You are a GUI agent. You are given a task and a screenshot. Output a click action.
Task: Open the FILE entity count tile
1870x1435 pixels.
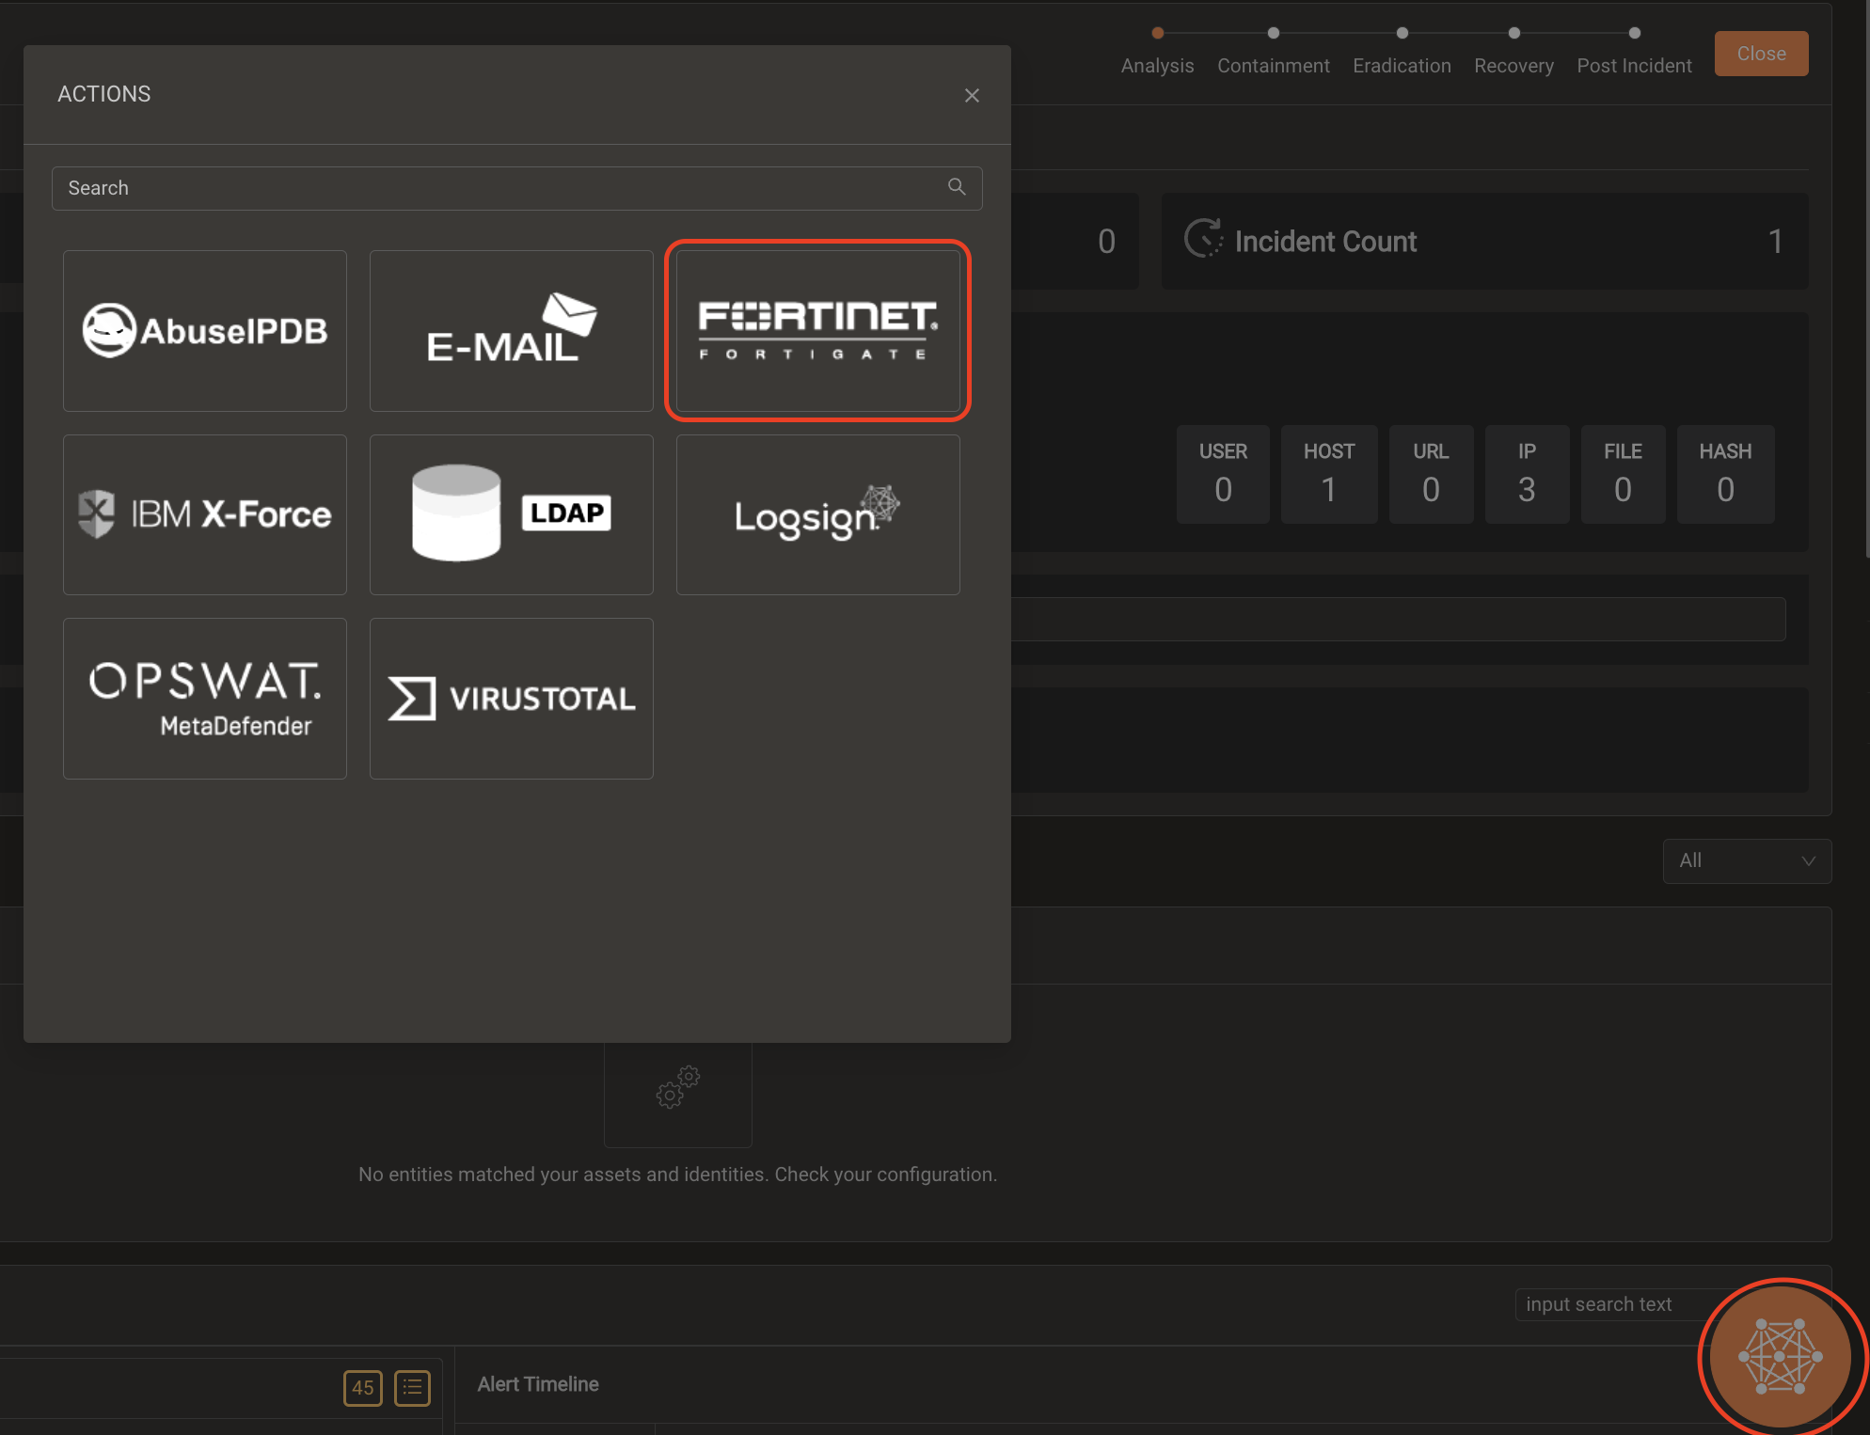point(1623,474)
